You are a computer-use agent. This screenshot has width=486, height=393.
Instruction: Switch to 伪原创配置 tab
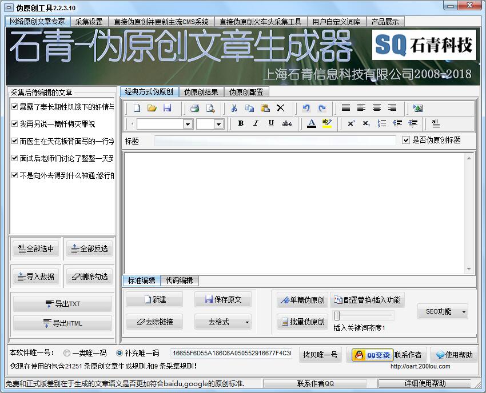pos(246,92)
